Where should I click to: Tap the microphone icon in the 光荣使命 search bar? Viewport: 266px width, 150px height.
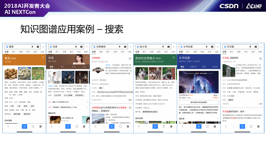(120, 47)
